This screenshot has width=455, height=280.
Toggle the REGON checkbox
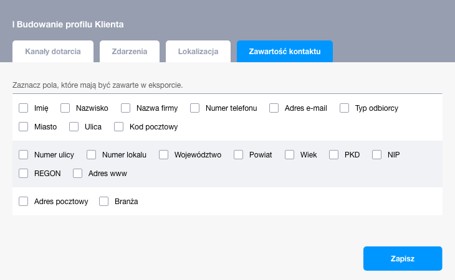24,174
